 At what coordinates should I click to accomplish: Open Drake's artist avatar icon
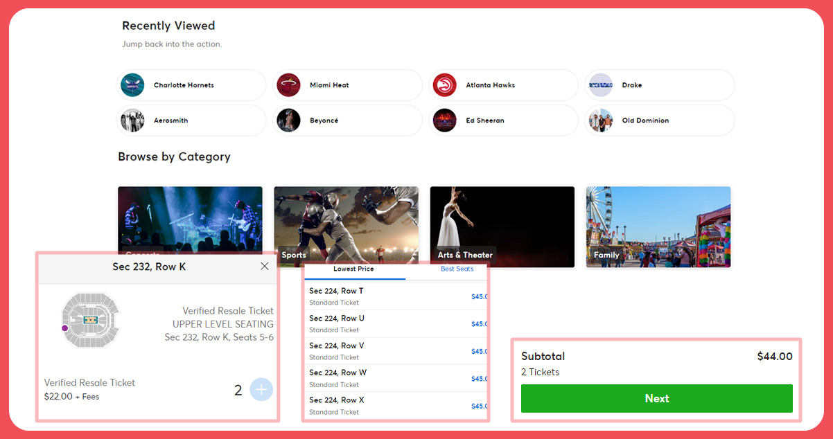[601, 85]
